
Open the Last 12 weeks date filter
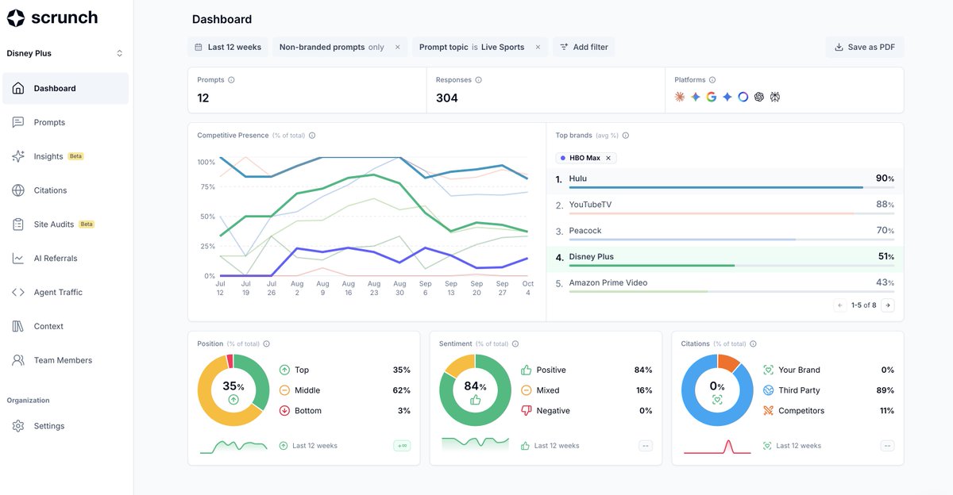[228, 47]
